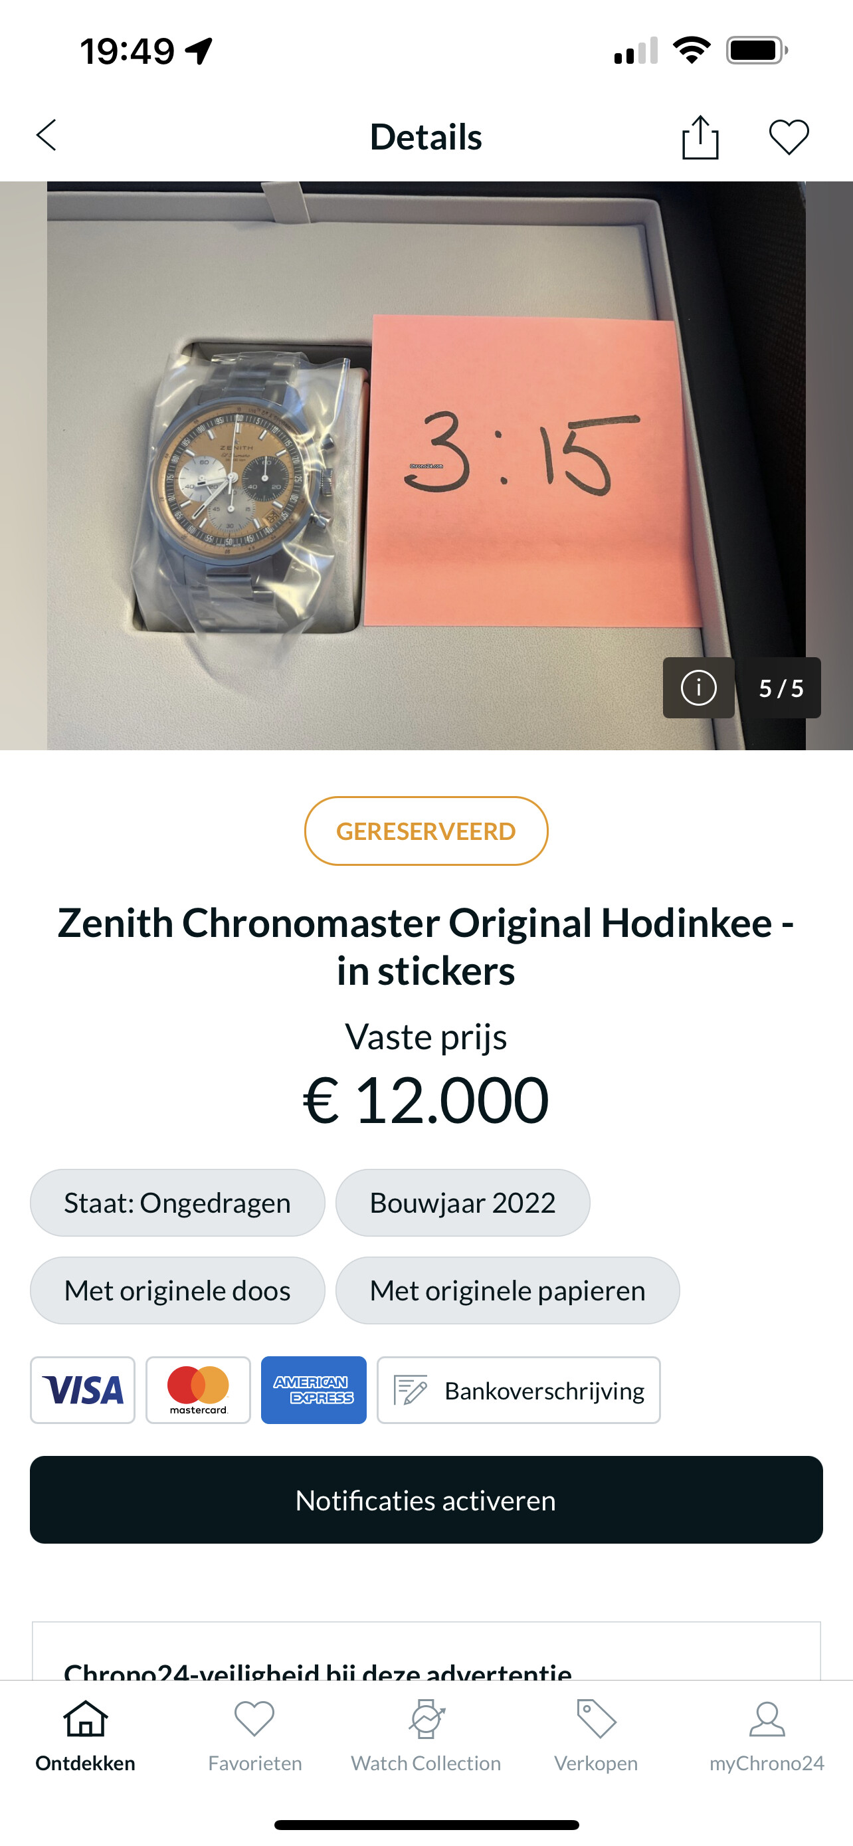This screenshot has width=853, height=1846.
Task: Tap the Met originele papieren chip
Action: point(507,1289)
